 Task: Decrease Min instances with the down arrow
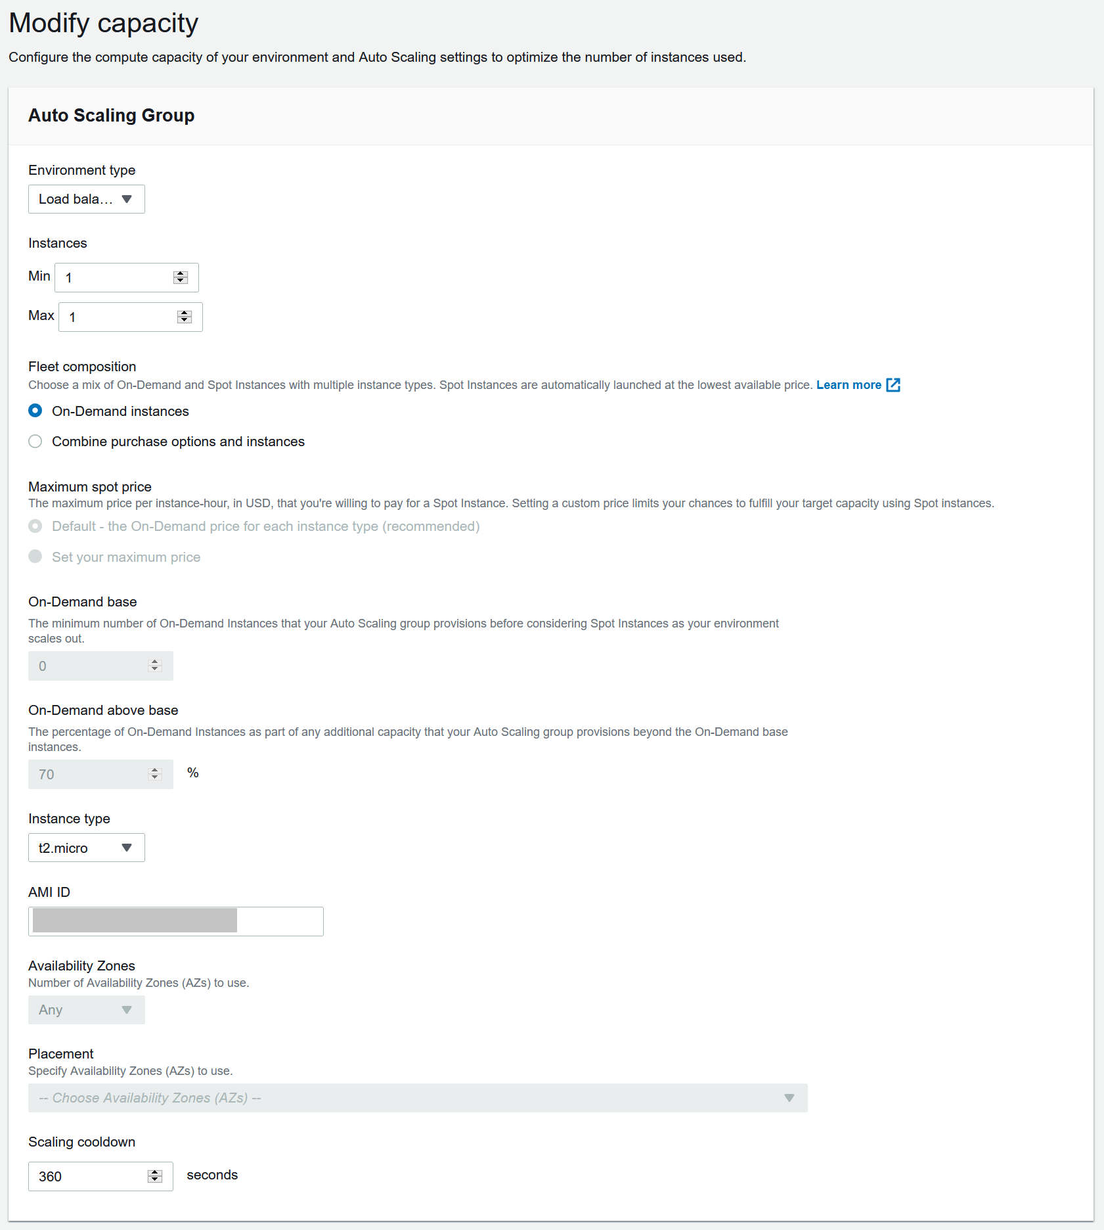point(181,281)
